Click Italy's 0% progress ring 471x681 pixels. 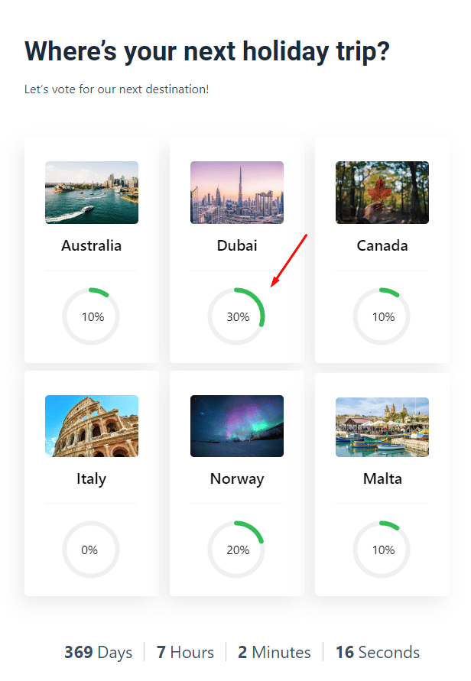(x=91, y=550)
